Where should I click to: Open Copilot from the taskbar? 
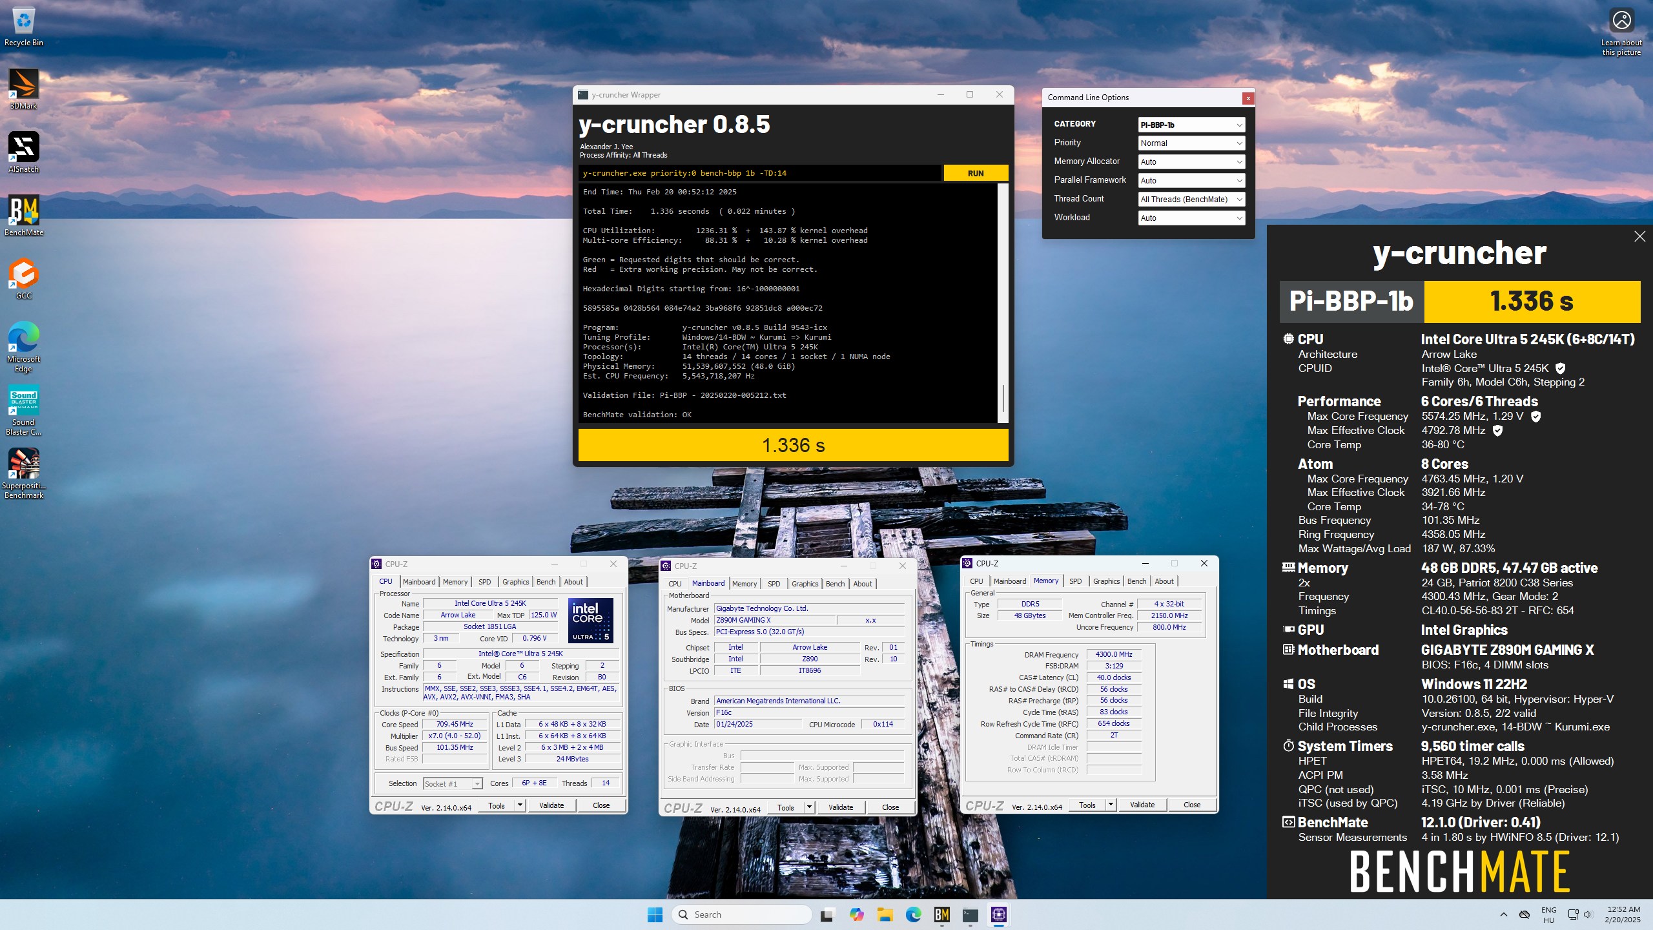click(x=856, y=914)
